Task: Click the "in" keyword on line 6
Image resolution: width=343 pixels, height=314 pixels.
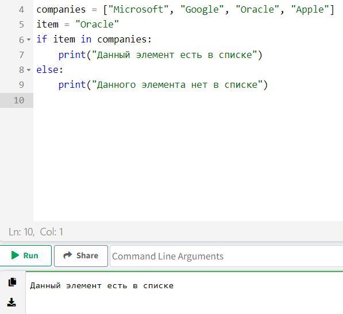Action: point(86,40)
